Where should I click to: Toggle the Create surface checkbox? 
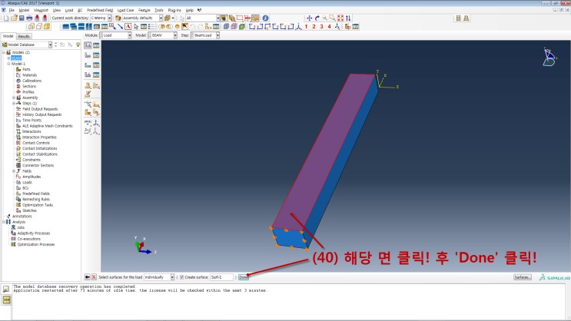pos(181,277)
